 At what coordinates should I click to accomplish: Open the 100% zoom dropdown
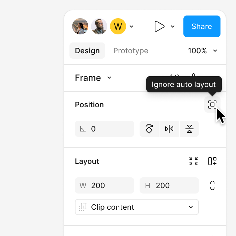click(x=203, y=51)
